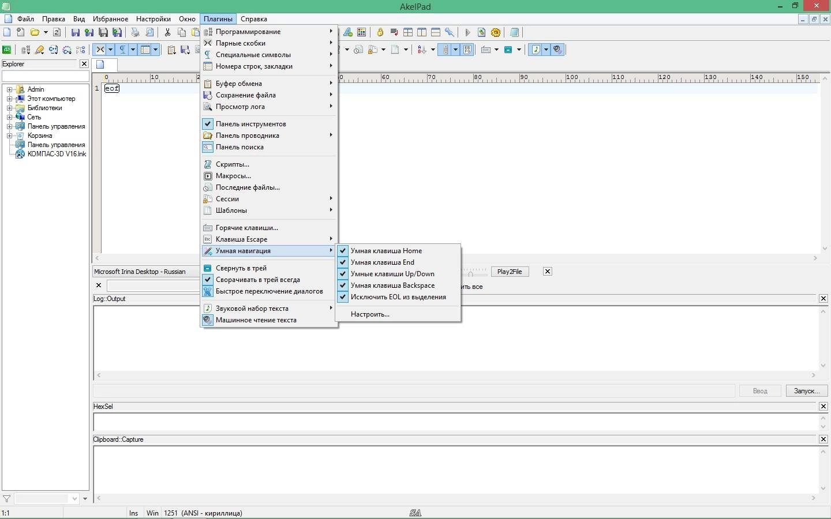This screenshot has width=831, height=519.
Task: Open the Правка menu
Action: click(54, 19)
